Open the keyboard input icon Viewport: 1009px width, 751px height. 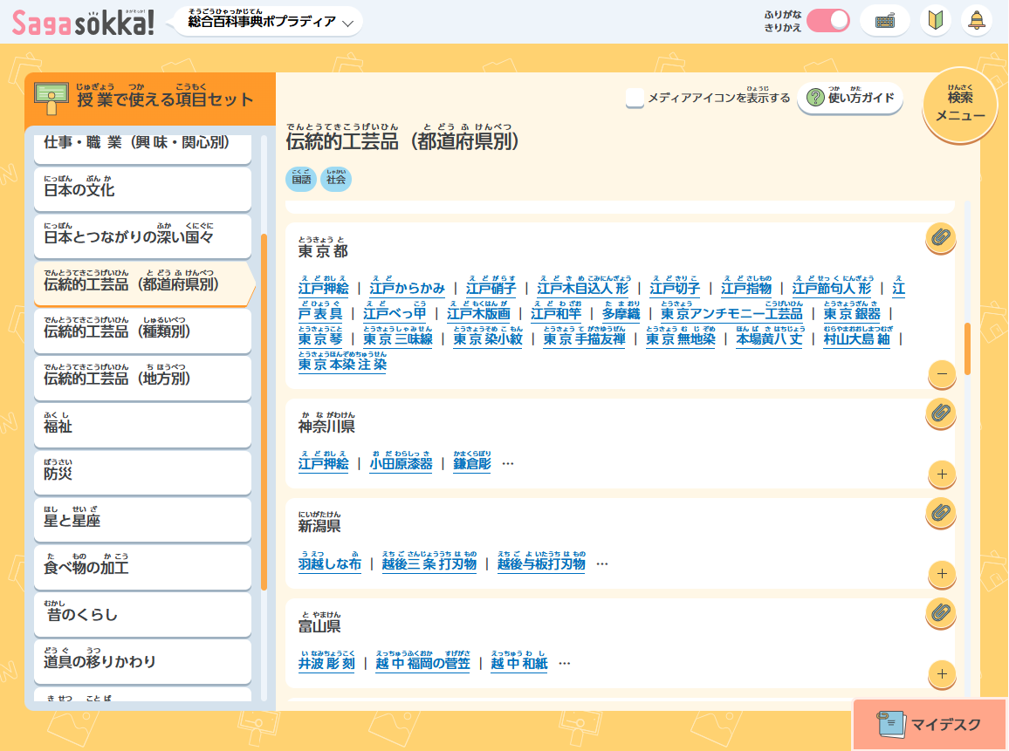[x=885, y=19]
